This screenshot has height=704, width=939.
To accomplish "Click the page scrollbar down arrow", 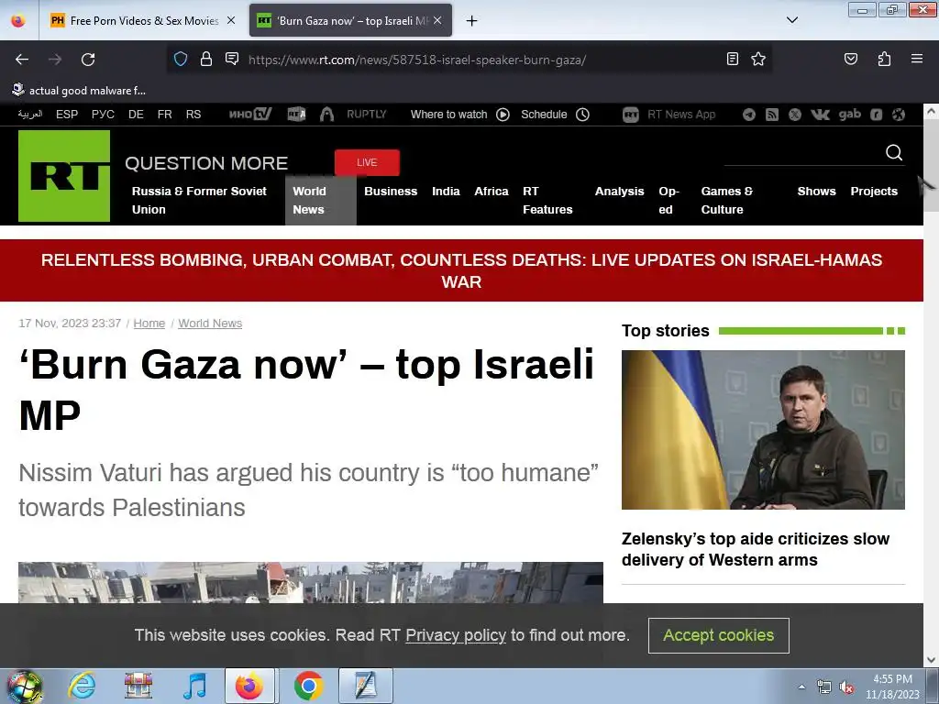I will (x=931, y=660).
